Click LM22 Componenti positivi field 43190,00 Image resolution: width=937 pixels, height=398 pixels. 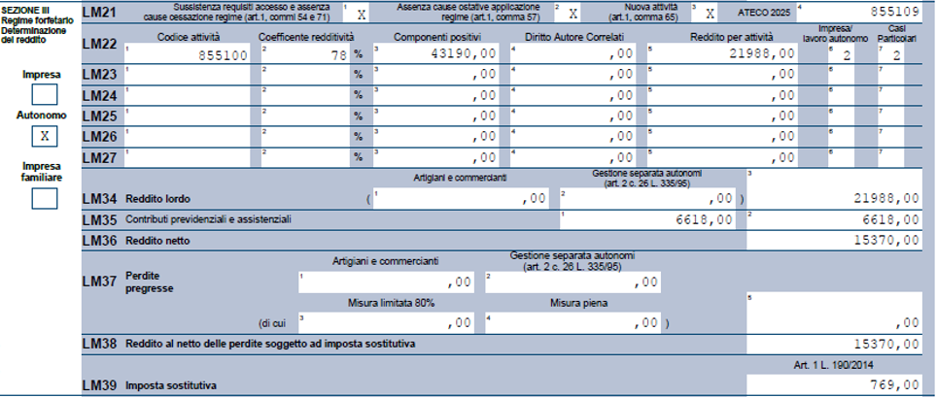click(435, 53)
